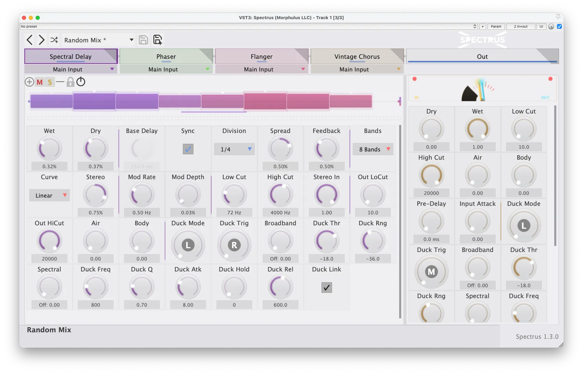Toggle the blue plugin bypass checkbox
The width and height of the screenshot is (583, 373).
[559, 26]
